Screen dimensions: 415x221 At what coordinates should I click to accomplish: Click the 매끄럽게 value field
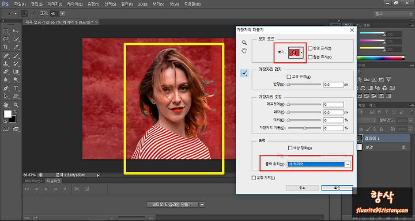(x=334, y=104)
